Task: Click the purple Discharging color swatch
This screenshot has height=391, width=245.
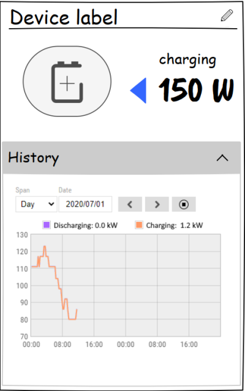Action: point(47,225)
